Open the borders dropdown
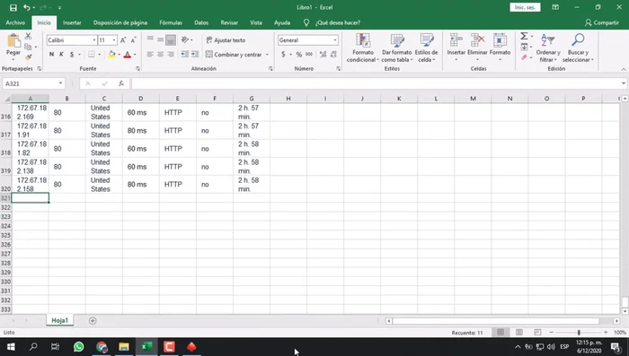This screenshot has width=629, height=356. pyautogui.click(x=99, y=55)
